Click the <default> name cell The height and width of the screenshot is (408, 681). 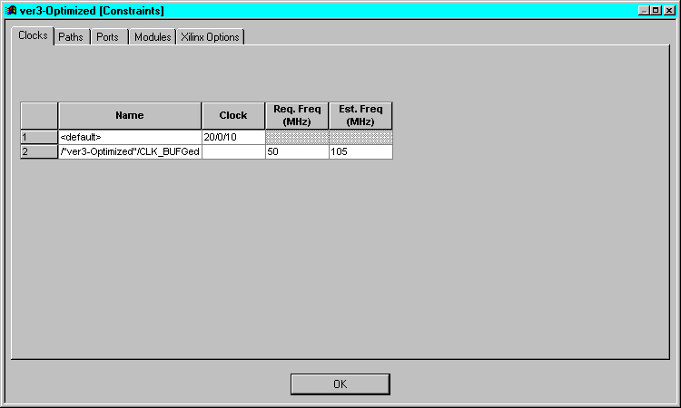pyautogui.click(x=129, y=137)
